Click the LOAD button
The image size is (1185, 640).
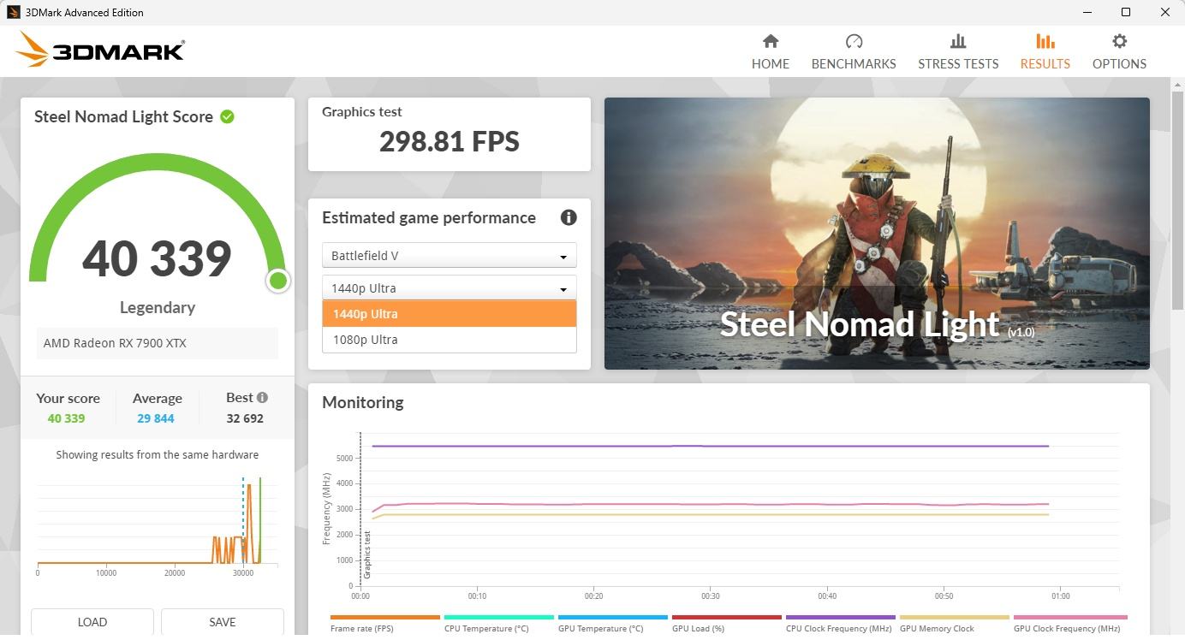[x=92, y=622]
